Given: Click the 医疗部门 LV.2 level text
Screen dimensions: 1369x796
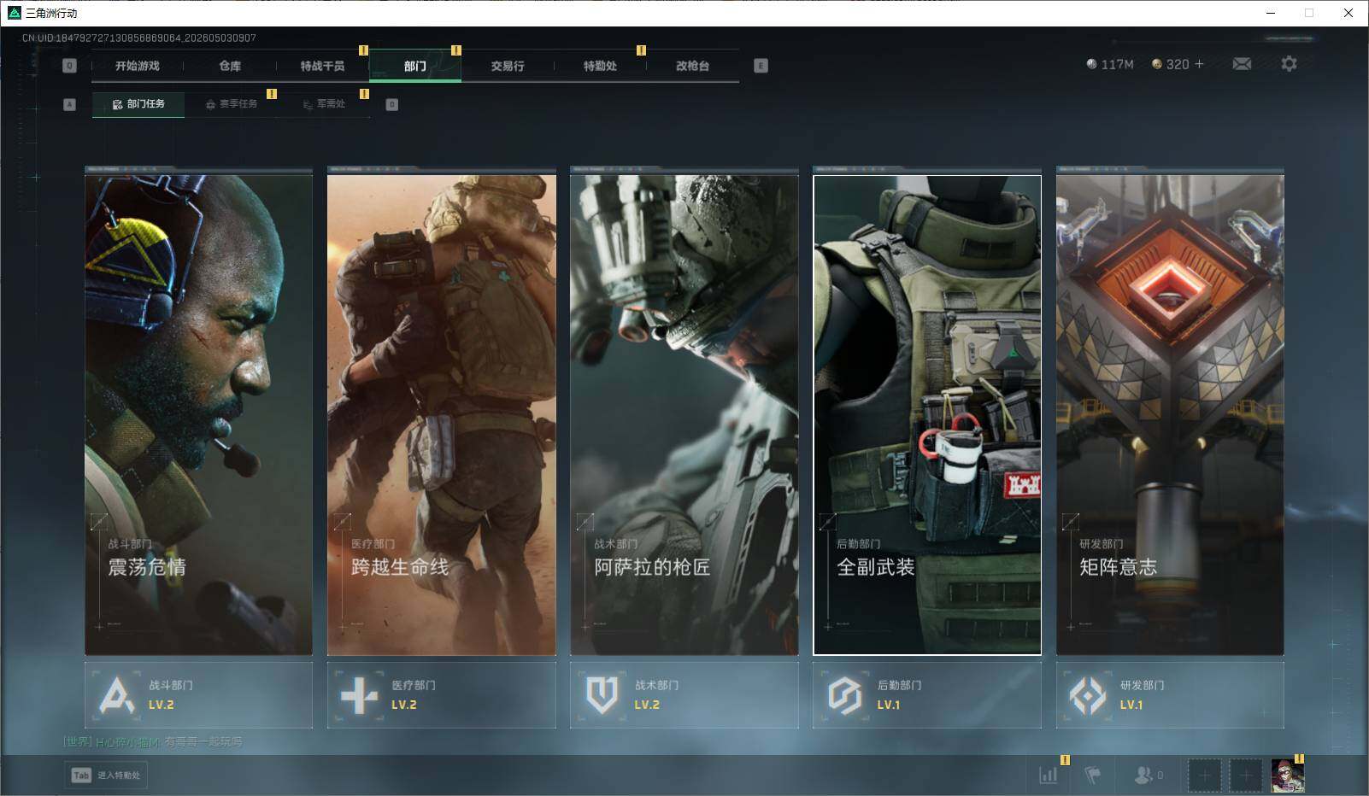Looking at the screenshot, I should [404, 705].
